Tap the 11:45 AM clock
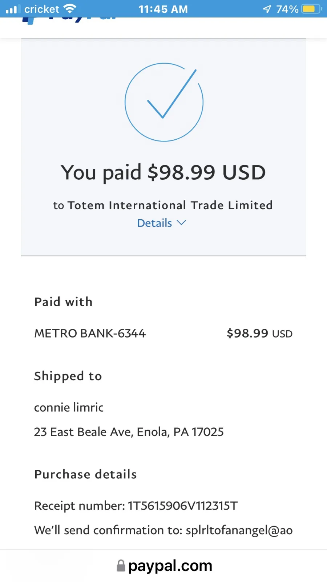The image size is (327, 582). point(163,9)
